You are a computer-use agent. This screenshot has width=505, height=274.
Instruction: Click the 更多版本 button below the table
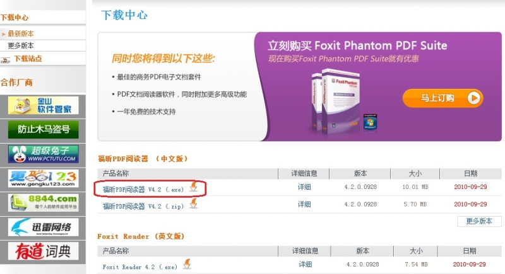point(479,221)
